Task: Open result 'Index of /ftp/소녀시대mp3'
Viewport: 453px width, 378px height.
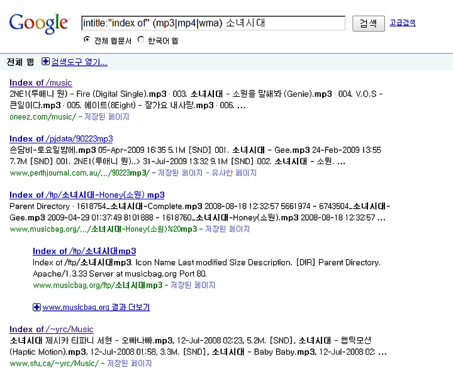Action: 84,251
